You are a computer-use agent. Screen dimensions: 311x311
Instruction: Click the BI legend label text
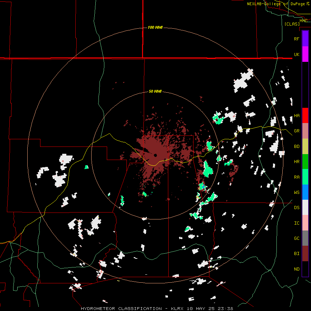tap(296, 254)
